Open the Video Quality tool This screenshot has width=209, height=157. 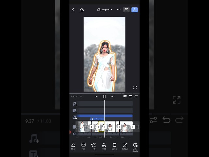(x=135, y=148)
